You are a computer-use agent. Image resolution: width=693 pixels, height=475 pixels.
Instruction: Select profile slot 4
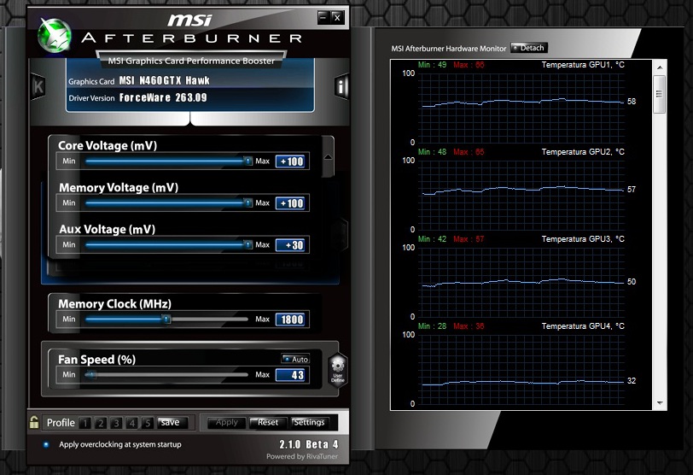pyautogui.click(x=131, y=423)
